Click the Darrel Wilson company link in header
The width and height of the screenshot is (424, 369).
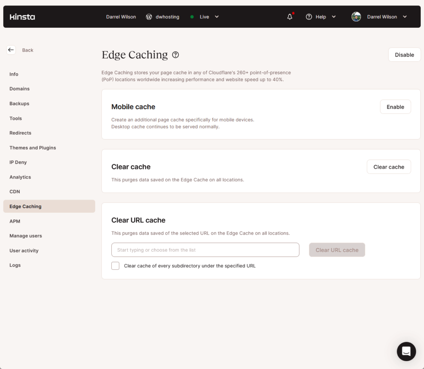click(121, 17)
